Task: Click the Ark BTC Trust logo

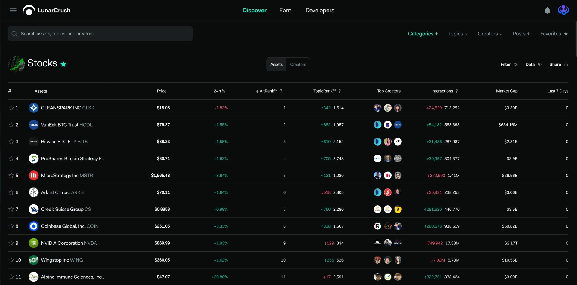Action: click(34, 192)
